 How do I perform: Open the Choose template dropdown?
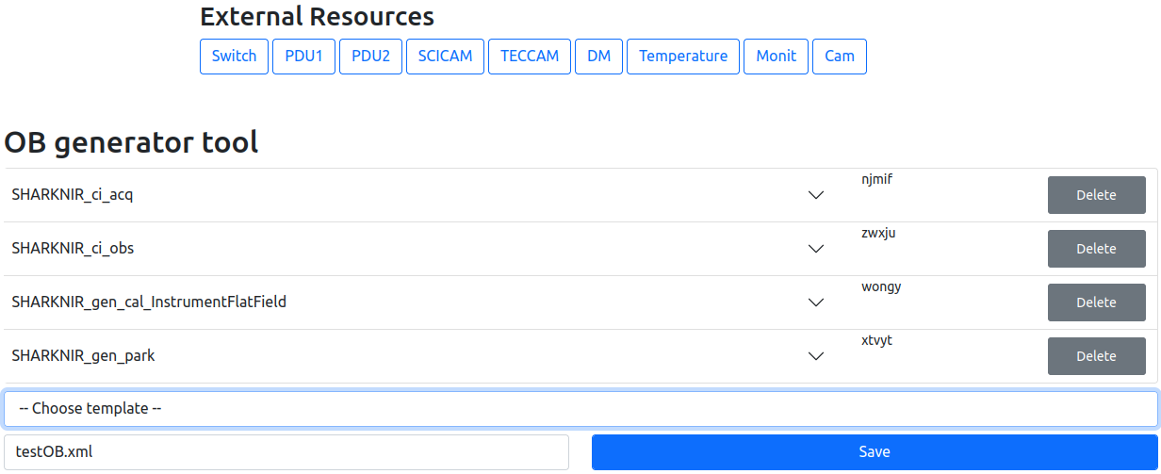point(580,409)
